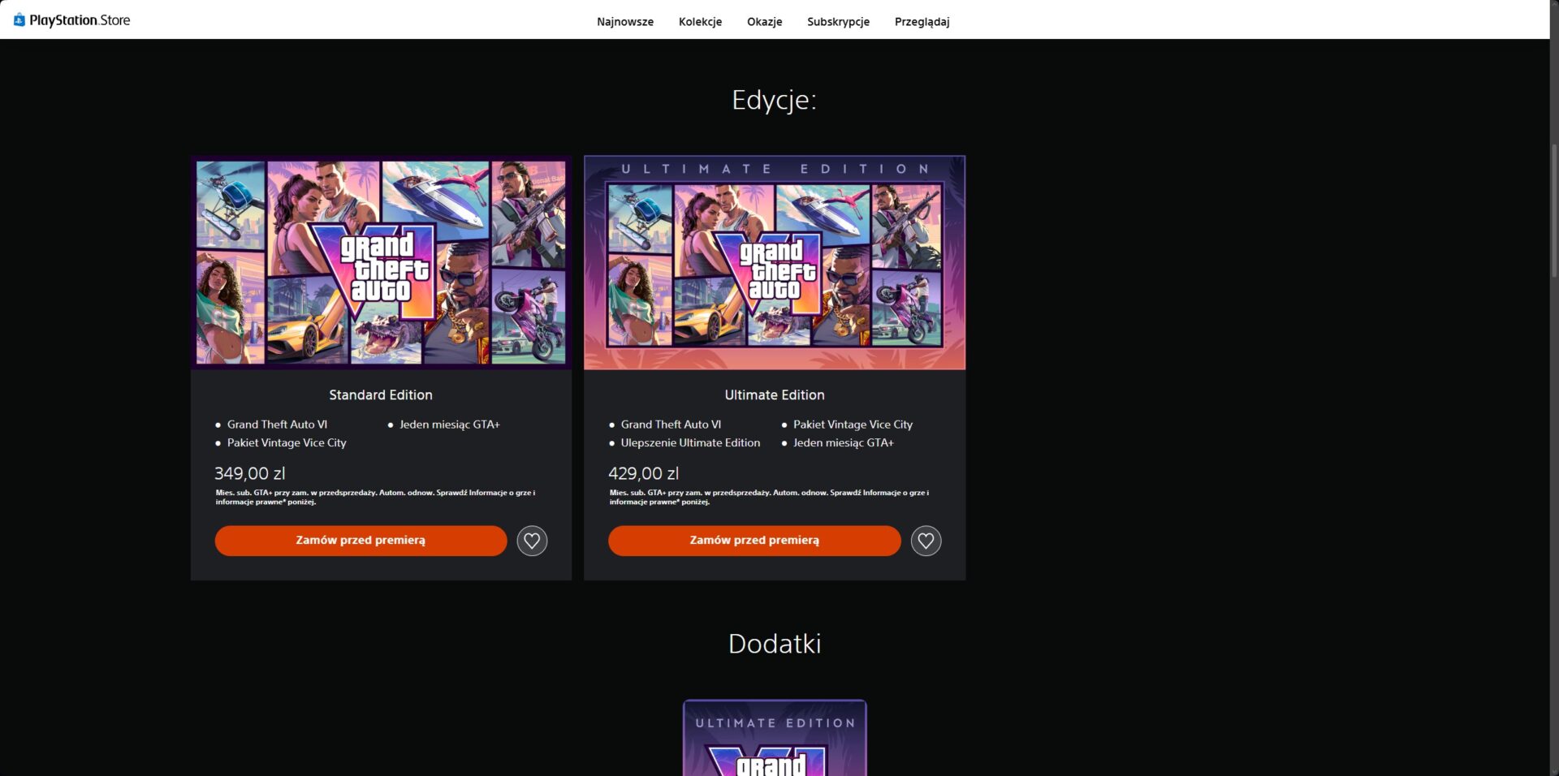Pre-order Ultimate Edition with Zamów przed premierą
Image resolution: width=1559 pixels, height=776 pixels.
coord(754,541)
